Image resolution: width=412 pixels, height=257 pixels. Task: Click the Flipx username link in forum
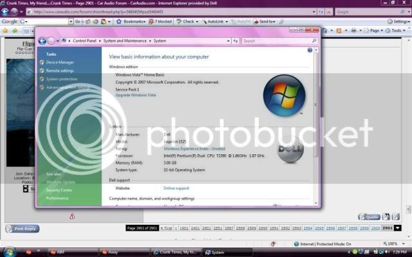28,44
